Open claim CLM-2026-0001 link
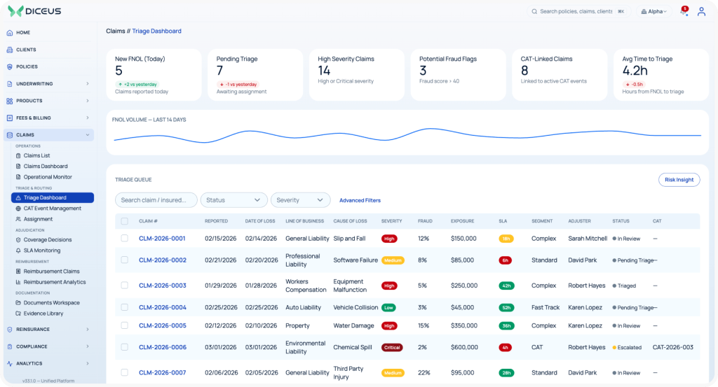Screen dimensions: 718x387 162,239
